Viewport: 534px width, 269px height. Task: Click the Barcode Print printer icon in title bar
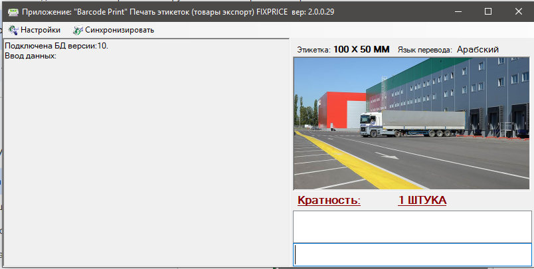point(13,12)
